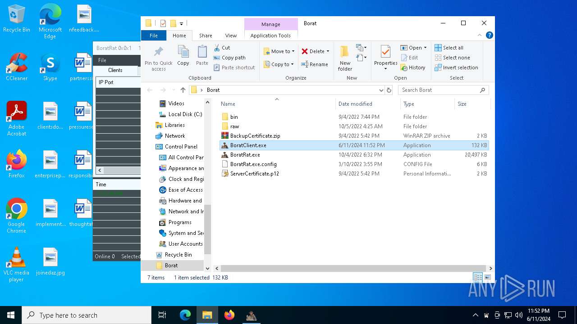Click Invert selection
The width and height of the screenshot is (577, 324).
(x=456, y=67)
